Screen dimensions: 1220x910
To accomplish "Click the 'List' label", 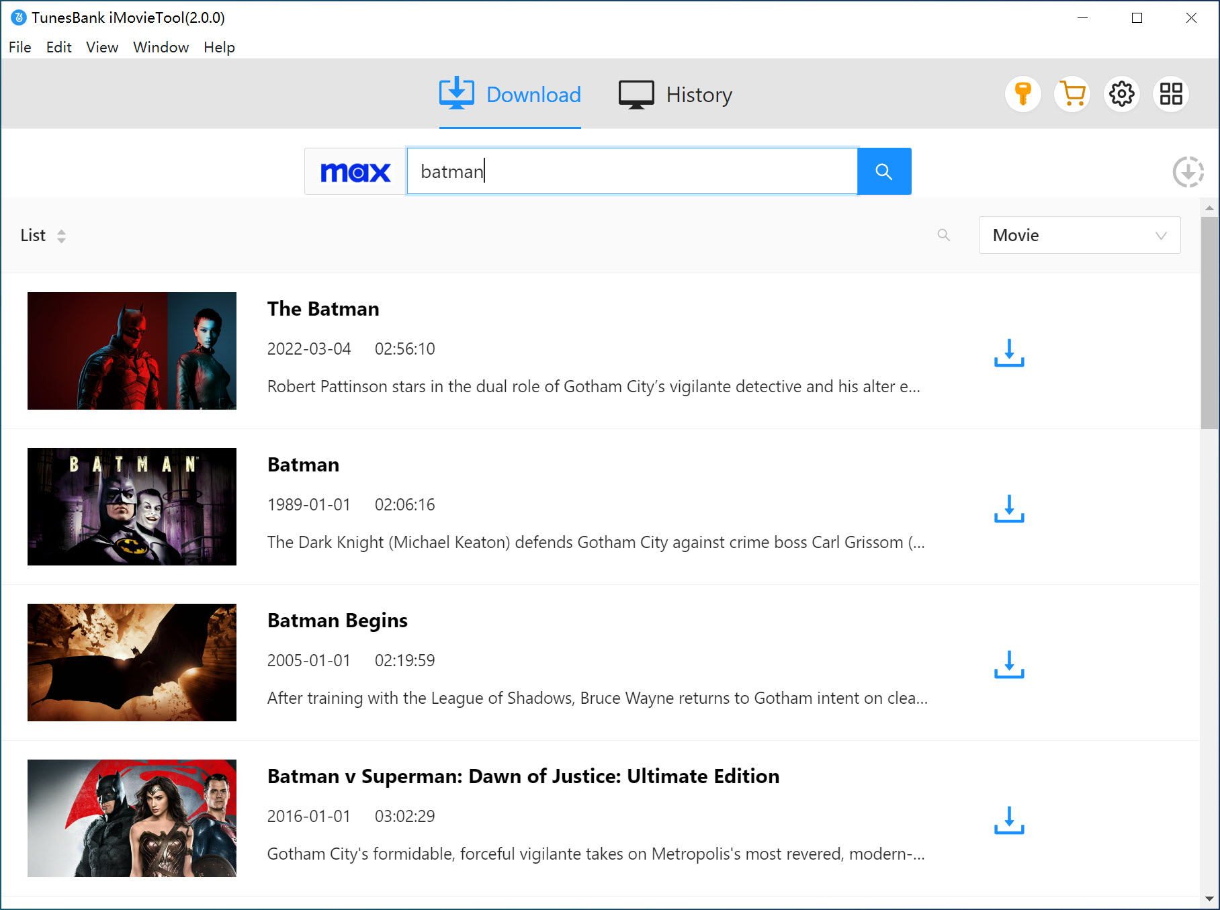I will (x=33, y=235).
